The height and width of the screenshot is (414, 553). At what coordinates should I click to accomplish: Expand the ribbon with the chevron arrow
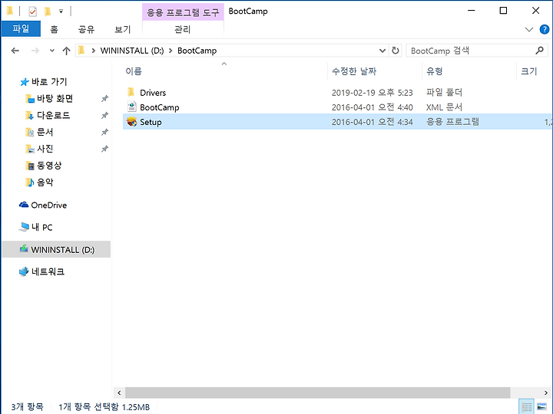tap(529, 30)
